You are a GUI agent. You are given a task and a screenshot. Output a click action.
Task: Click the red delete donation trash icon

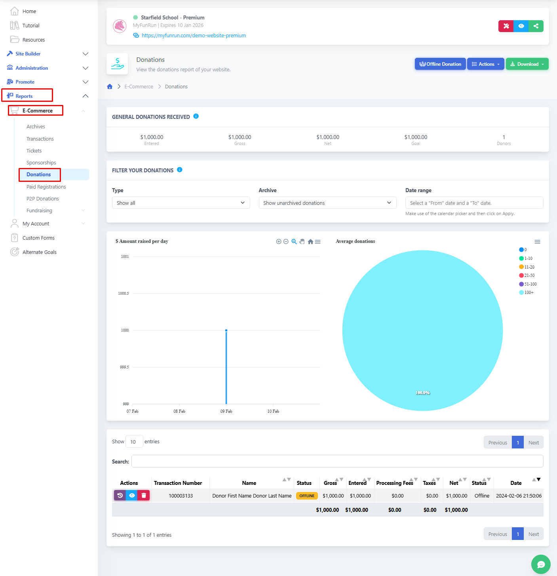coord(144,495)
